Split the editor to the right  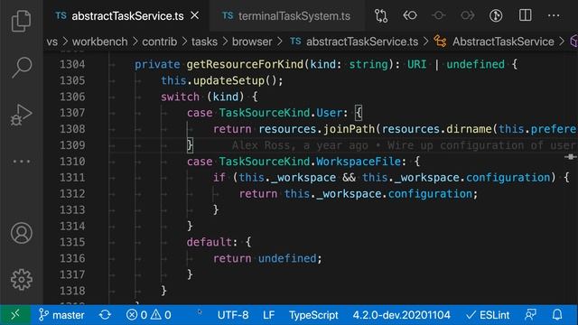pos(525,15)
